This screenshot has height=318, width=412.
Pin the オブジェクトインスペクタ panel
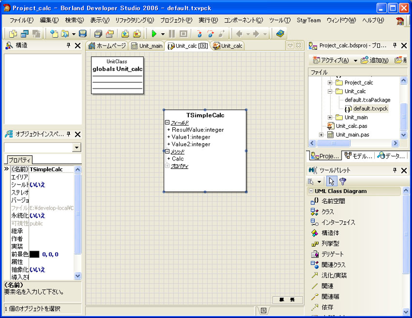69,134
